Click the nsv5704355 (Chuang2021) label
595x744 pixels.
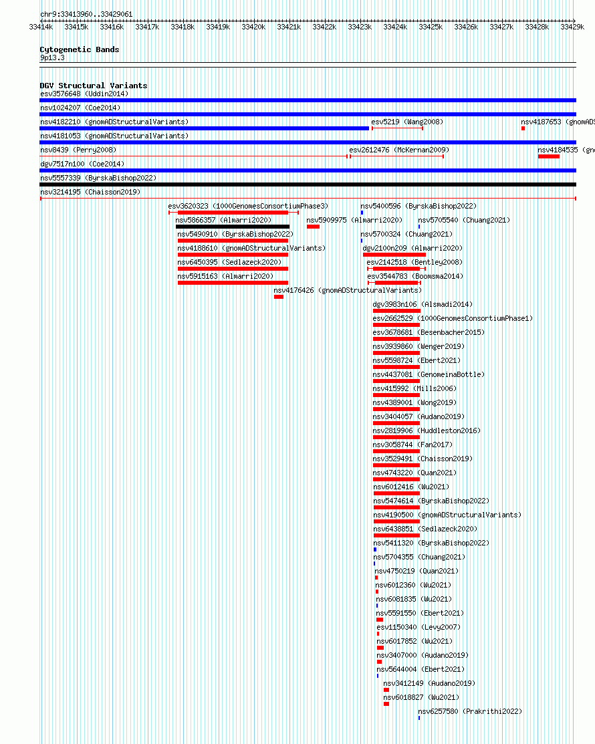click(x=419, y=557)
